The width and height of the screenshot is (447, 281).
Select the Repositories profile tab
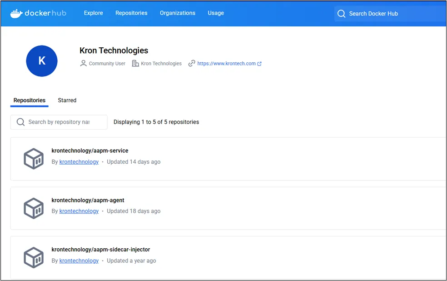coord(30,100)
